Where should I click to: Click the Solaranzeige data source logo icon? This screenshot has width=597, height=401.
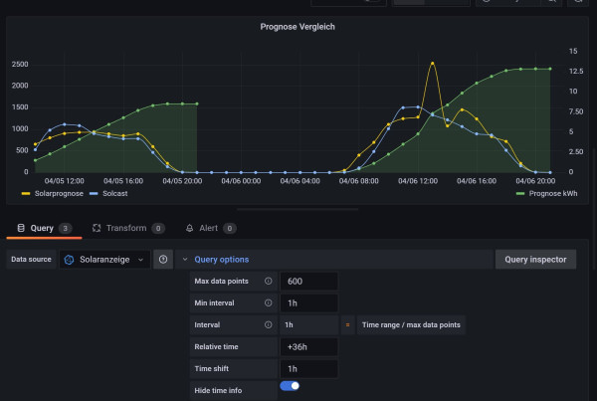coord(70,260)
